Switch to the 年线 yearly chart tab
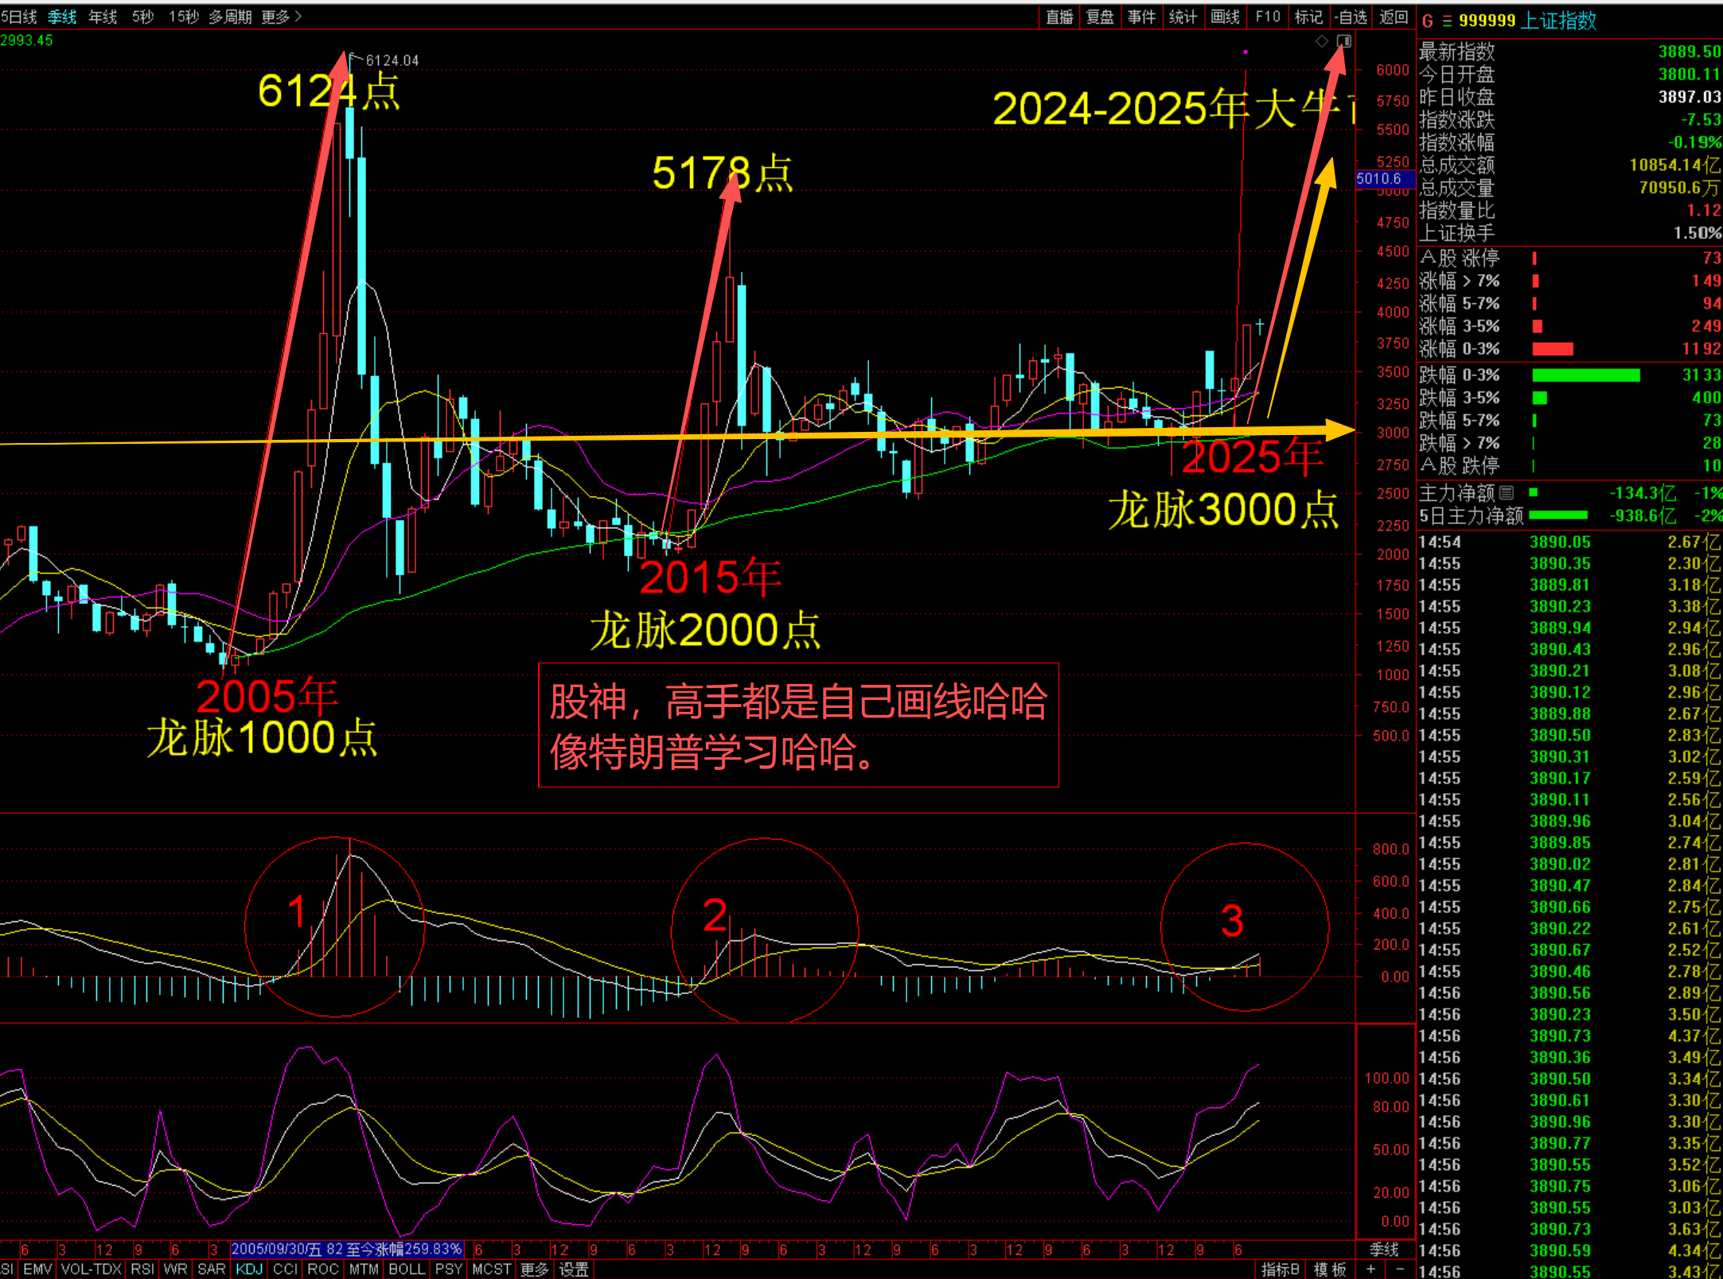Viewport: 1723px width, 1279px height. (x=103, y=17)
